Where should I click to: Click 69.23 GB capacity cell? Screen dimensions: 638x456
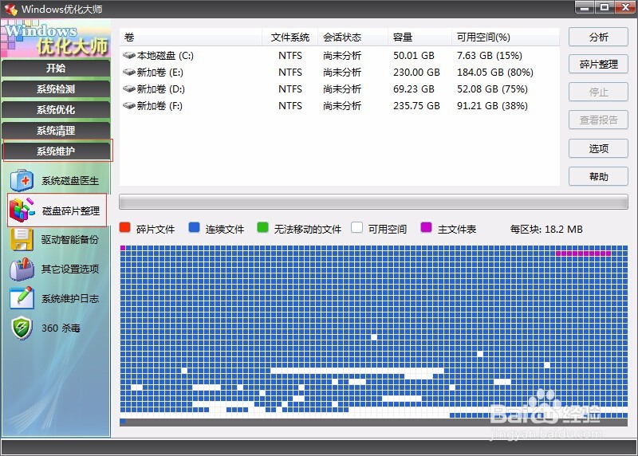coord(413,88)
